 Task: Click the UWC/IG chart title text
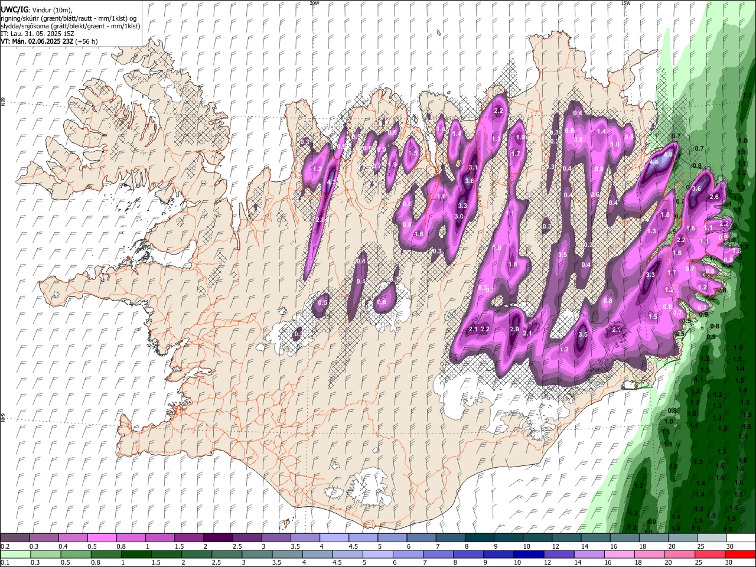coord(14,9)
